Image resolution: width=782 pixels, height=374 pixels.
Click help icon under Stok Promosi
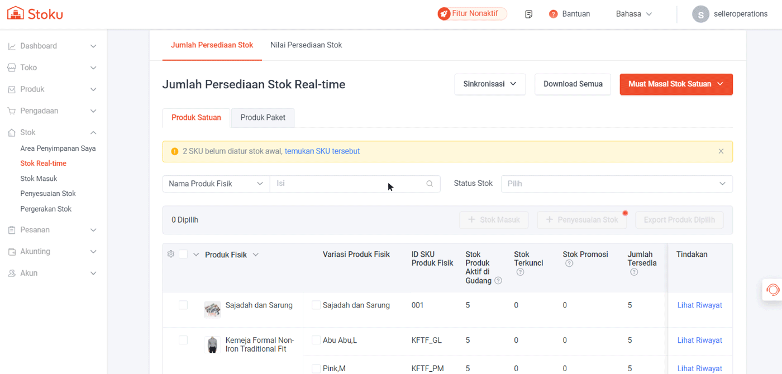569,263
